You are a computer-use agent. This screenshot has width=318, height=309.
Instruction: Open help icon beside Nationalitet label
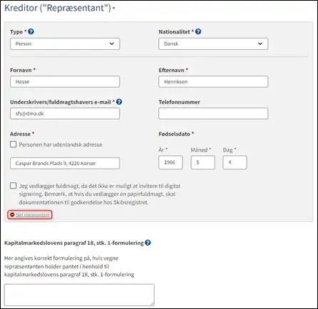coord(198,31)
